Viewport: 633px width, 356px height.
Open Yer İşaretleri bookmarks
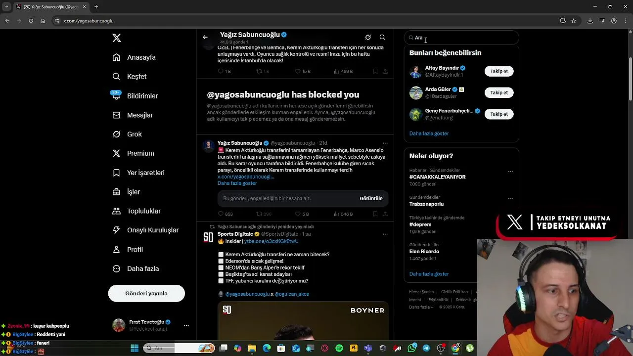point(138,173)
